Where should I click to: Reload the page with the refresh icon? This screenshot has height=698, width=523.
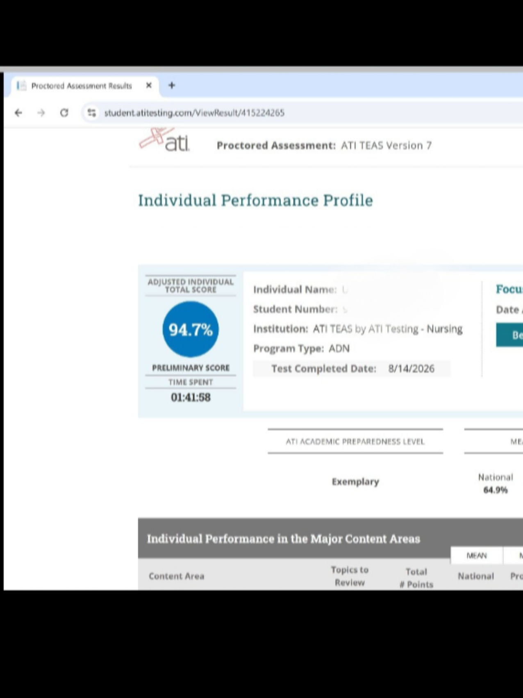(x=64, y=113)
